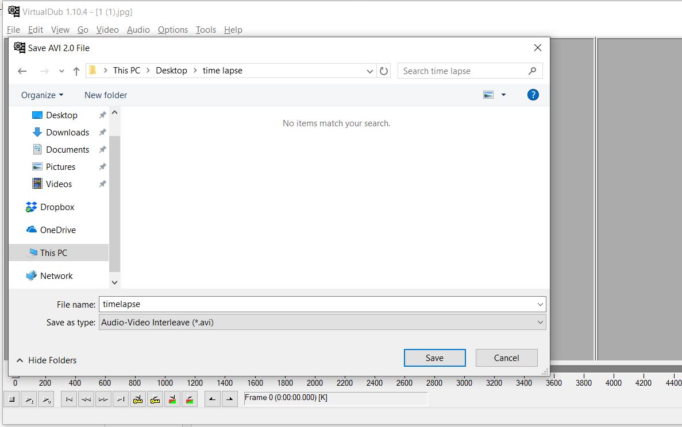Open the File name history dropdown arrow
682x427 pixels.
pos(540,305)
